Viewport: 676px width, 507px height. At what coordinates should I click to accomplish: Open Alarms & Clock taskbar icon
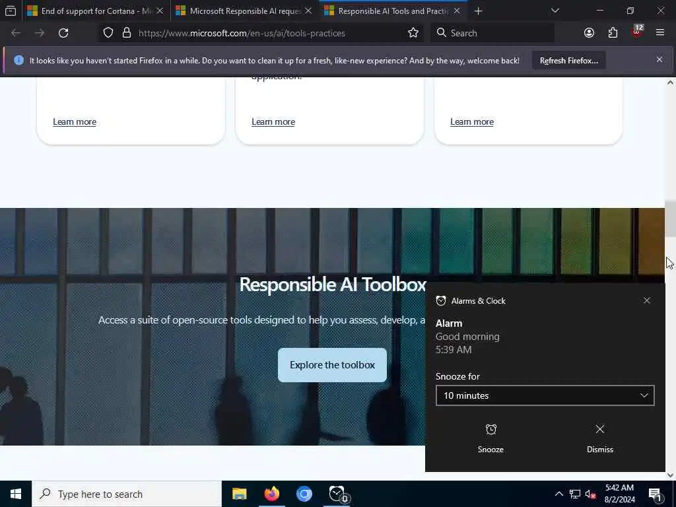tap(337, 494)
